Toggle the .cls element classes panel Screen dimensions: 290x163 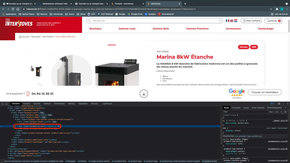tap(276, 112)
